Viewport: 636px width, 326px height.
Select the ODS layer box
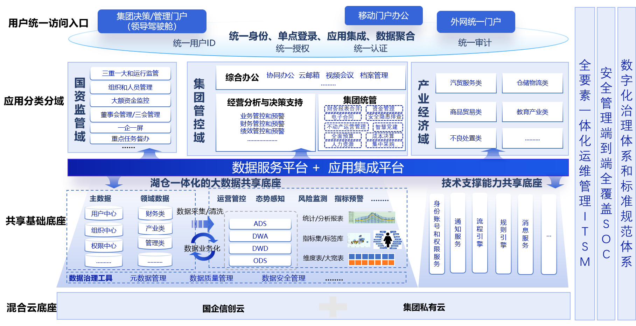tap(260, 261)
